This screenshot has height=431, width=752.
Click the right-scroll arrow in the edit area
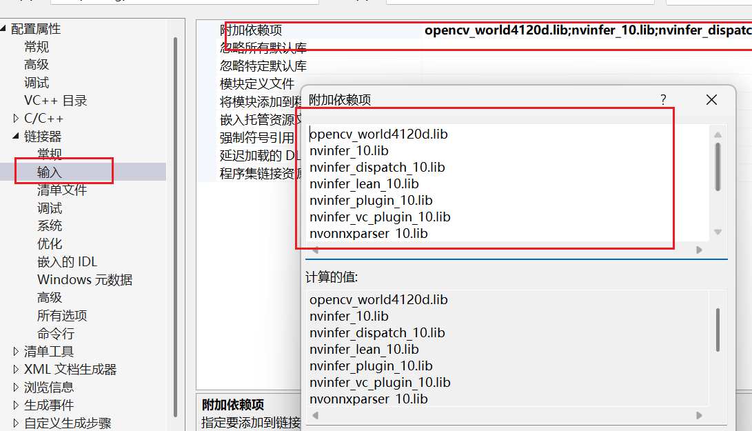tap(698, 250)
